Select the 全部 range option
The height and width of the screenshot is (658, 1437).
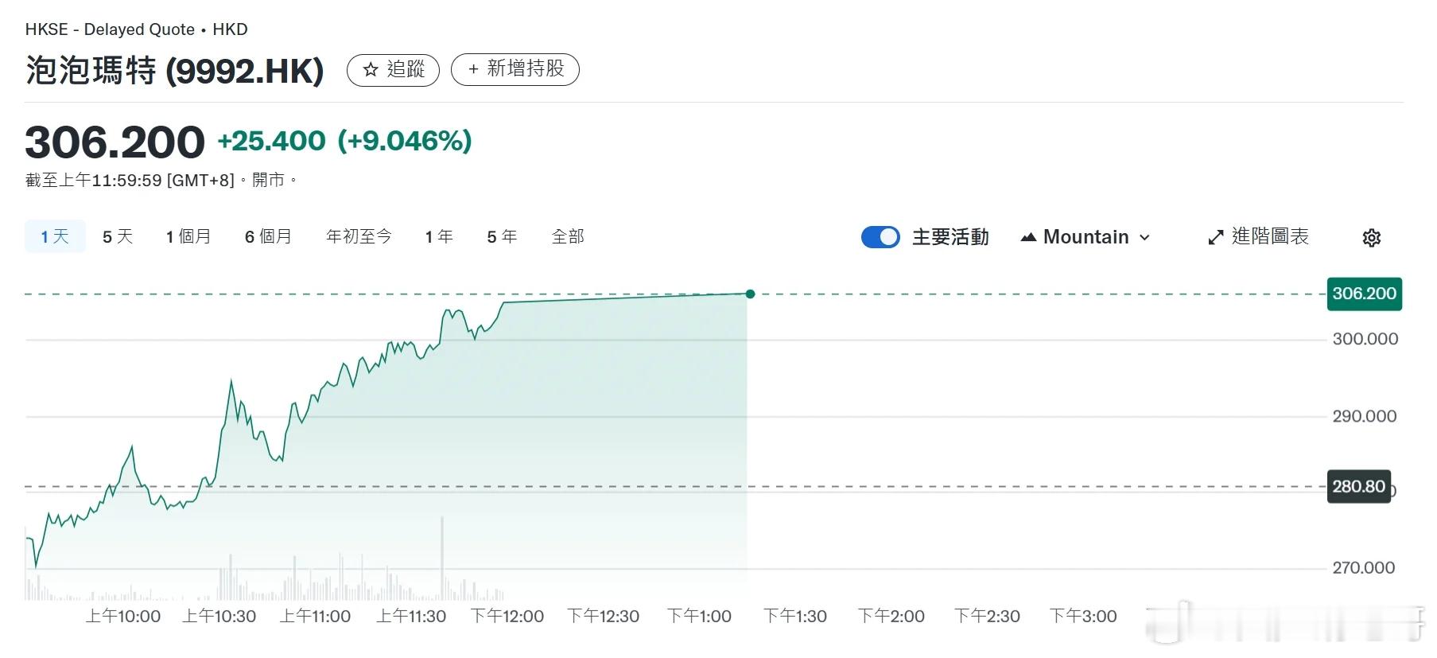pyautogui.click(x=568, y=236)
